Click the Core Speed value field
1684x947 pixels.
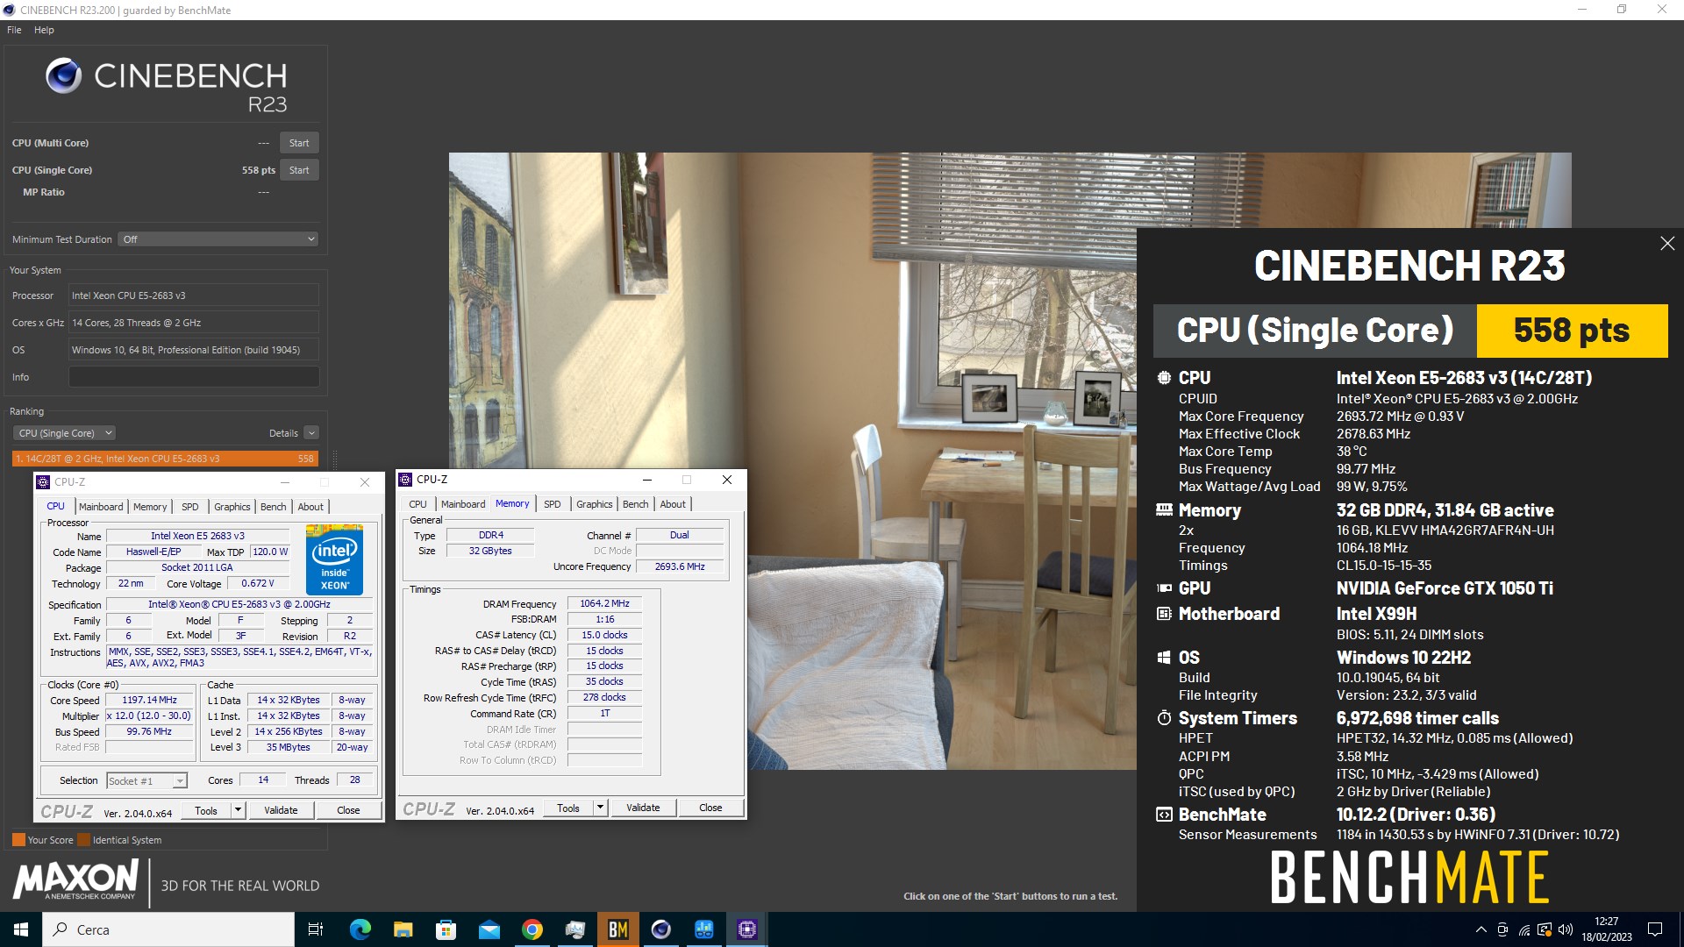[149, 700]
